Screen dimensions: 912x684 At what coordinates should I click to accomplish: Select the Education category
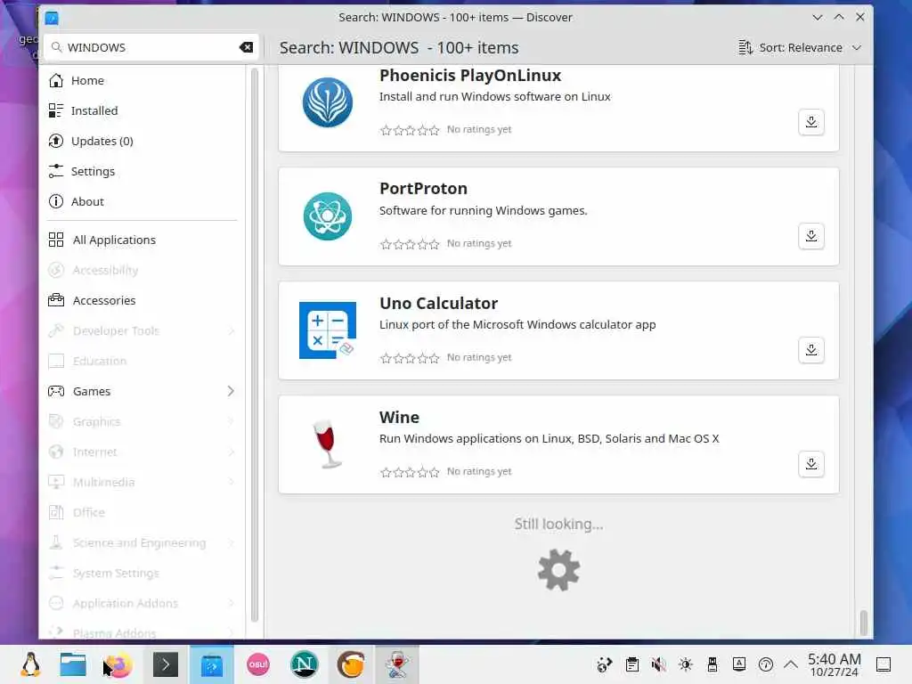(x=142, y=361)
